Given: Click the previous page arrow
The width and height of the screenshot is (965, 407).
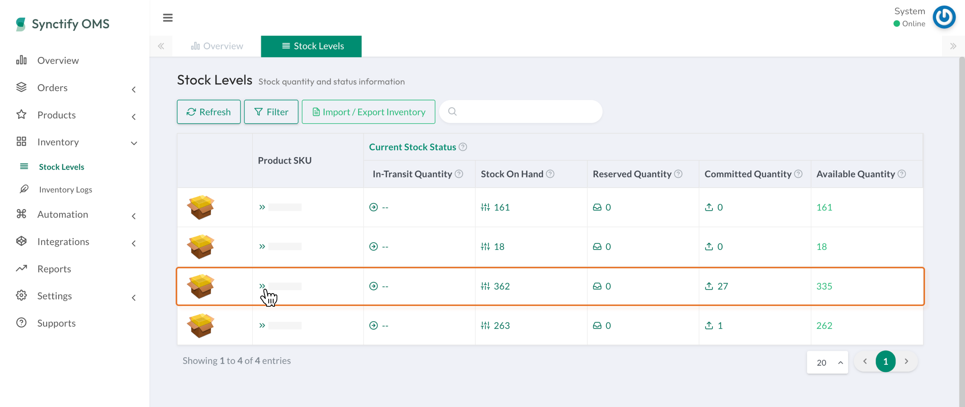Looking at the screenshot, I should pyautogui.click(x=865, y=361).
